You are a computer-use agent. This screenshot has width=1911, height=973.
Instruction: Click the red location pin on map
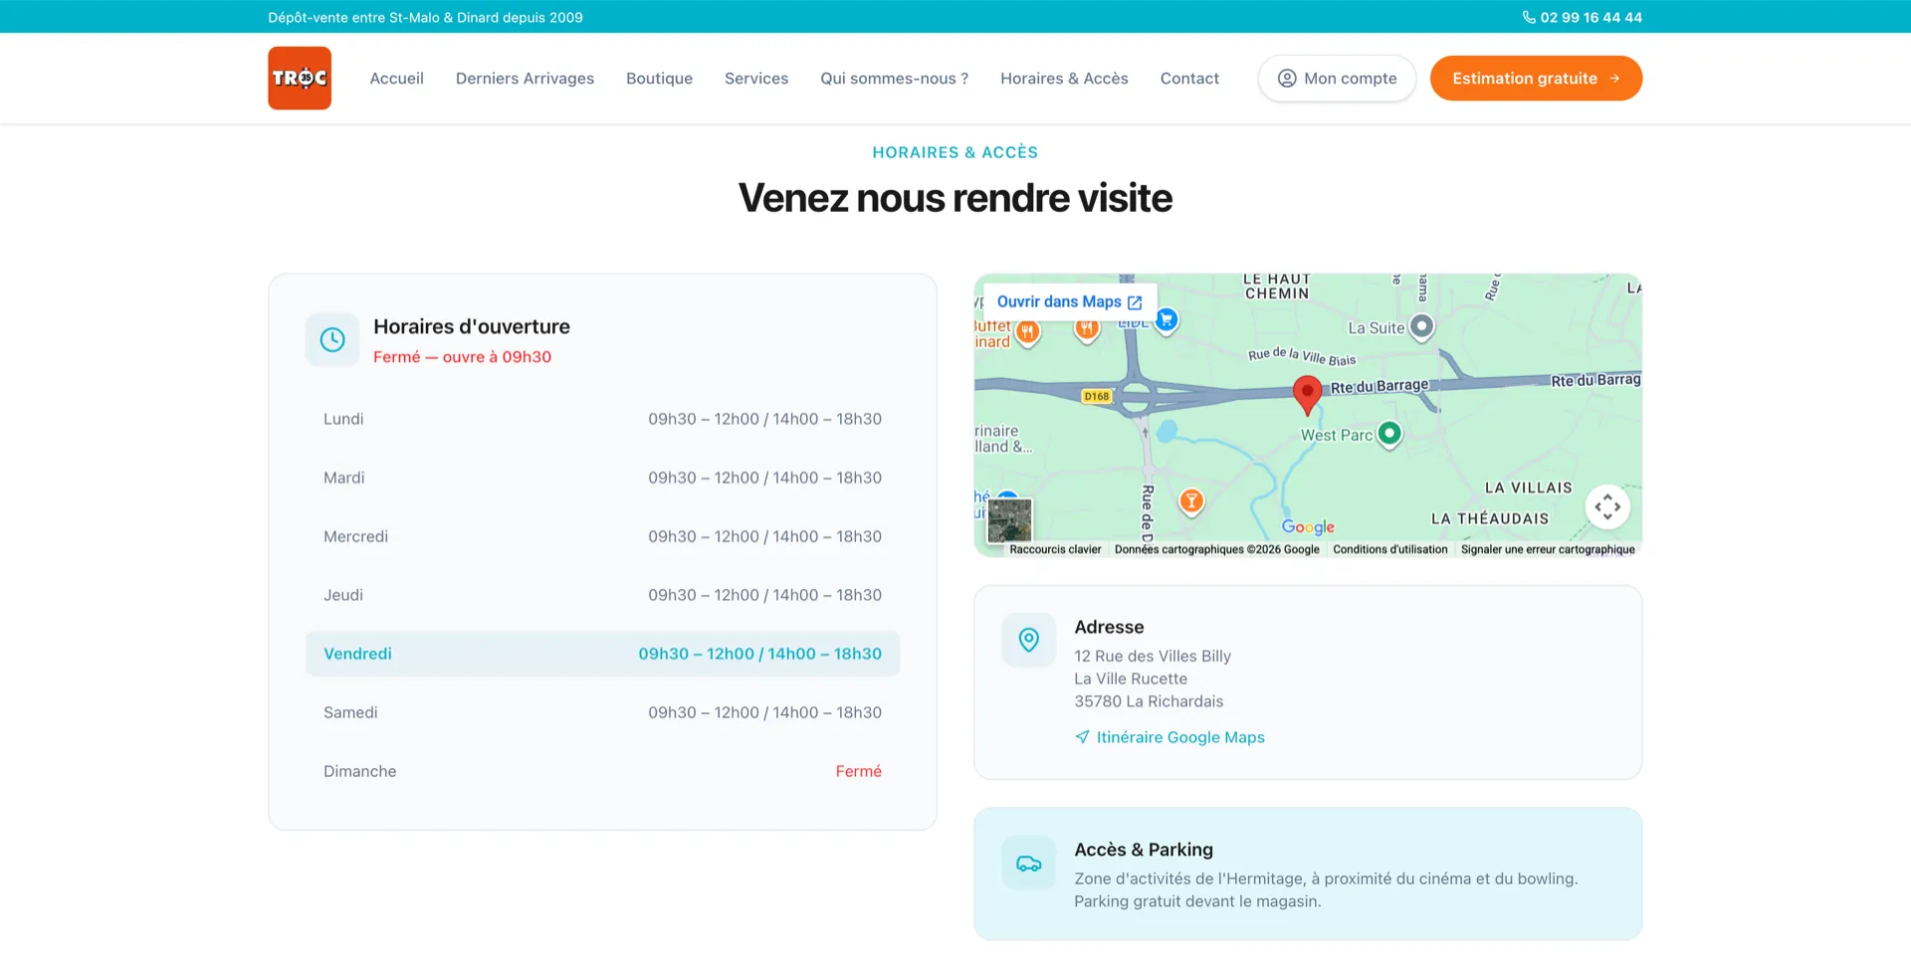pos(1307,393)
